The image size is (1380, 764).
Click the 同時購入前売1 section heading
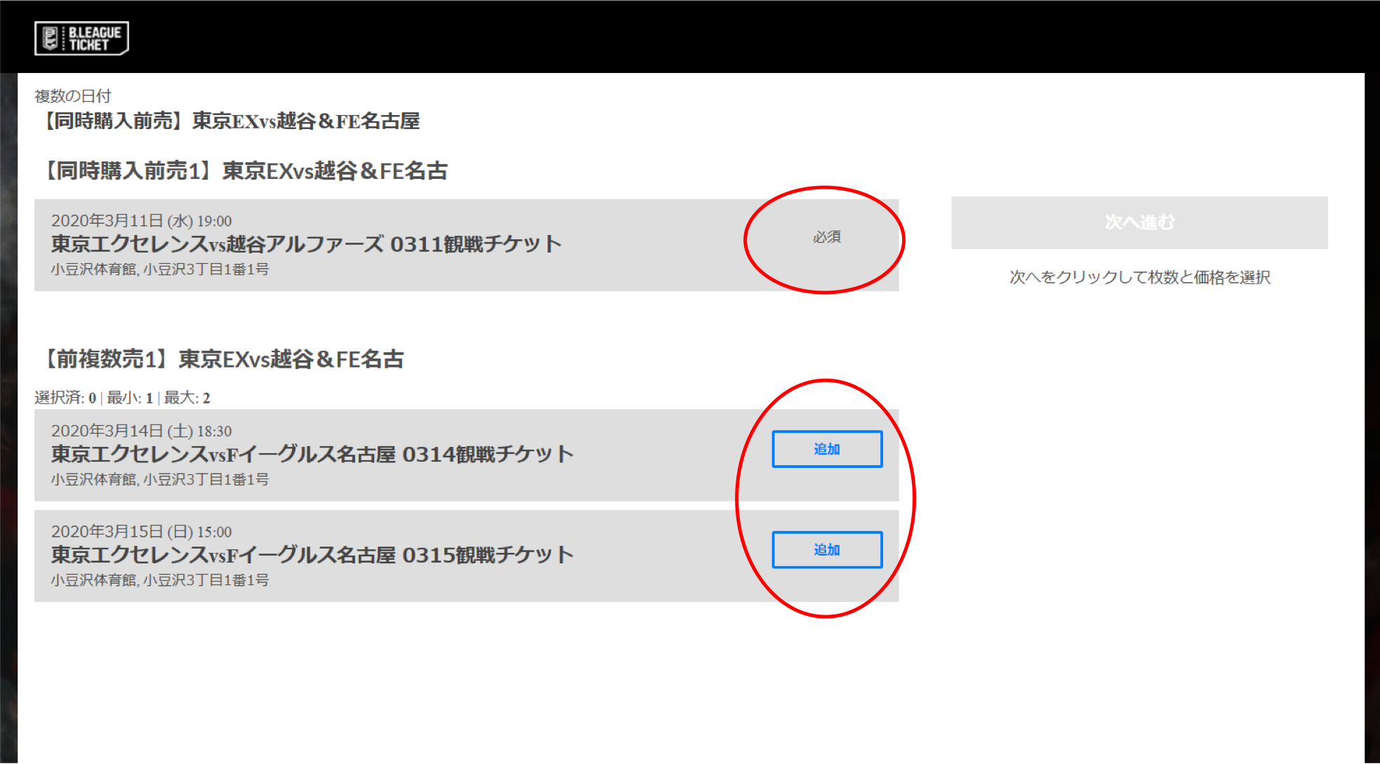coord(244,170)
